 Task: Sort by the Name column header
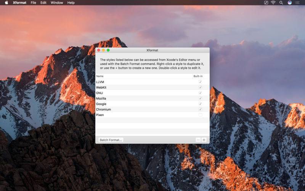click(144, 76)
